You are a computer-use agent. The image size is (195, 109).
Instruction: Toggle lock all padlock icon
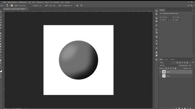pos(175,68)
